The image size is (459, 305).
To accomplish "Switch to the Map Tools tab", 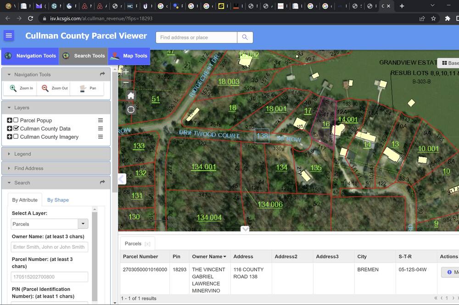I will click(x=129, y=56).
